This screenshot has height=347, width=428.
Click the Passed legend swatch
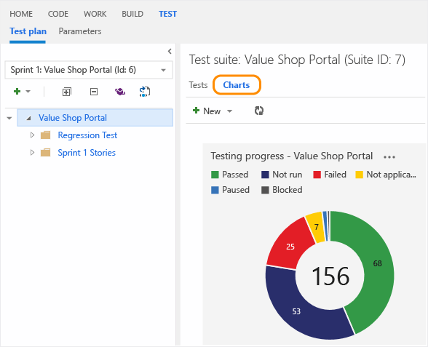[x=215, y=175]
